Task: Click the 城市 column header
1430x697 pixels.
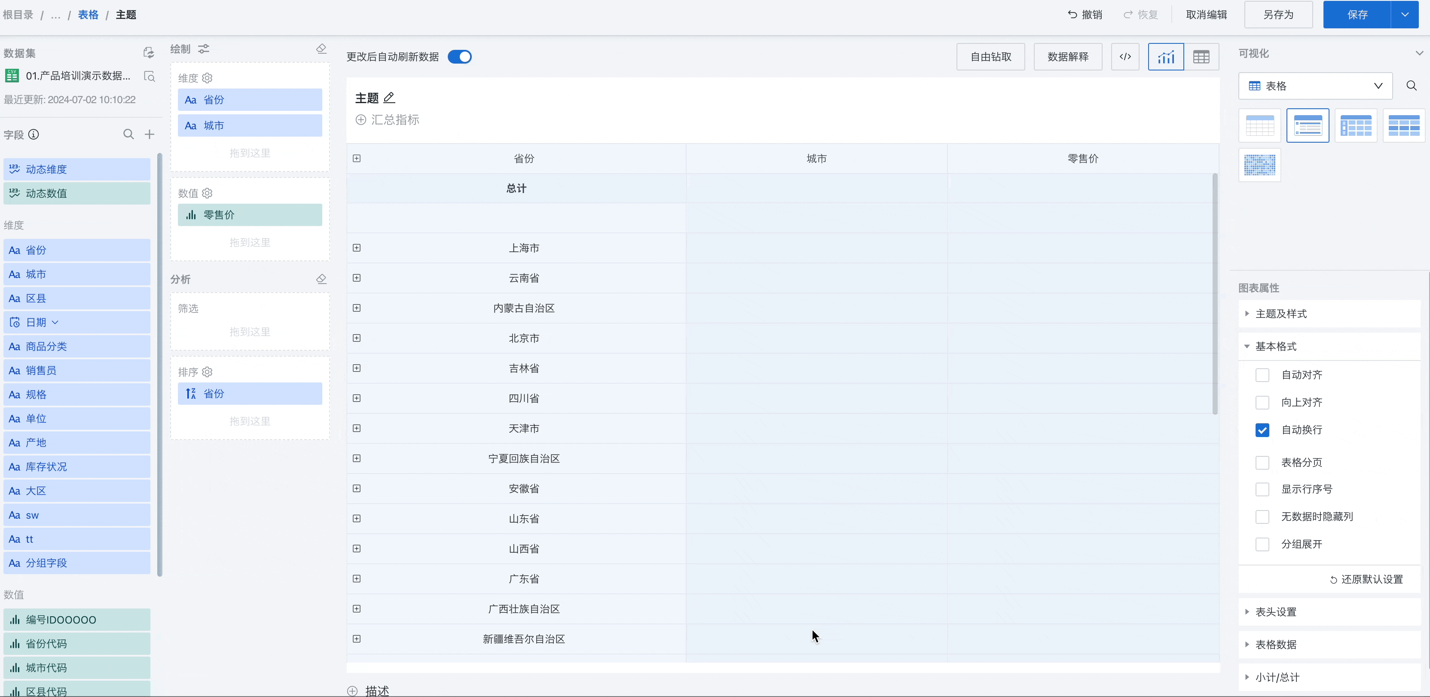Action: point(816,158)
